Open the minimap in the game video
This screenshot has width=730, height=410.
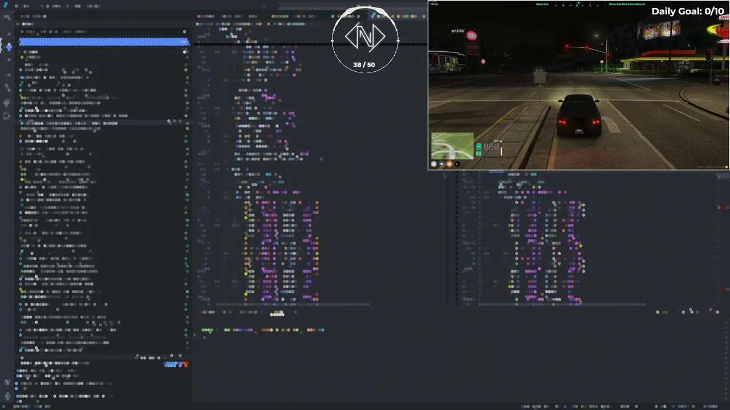[x=452, y=146]
